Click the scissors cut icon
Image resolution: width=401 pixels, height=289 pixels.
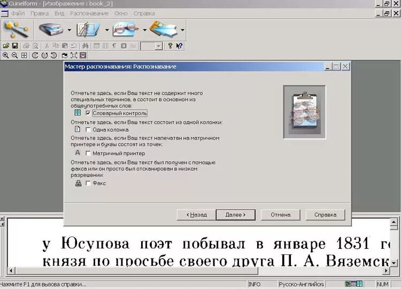coord(47,46)
